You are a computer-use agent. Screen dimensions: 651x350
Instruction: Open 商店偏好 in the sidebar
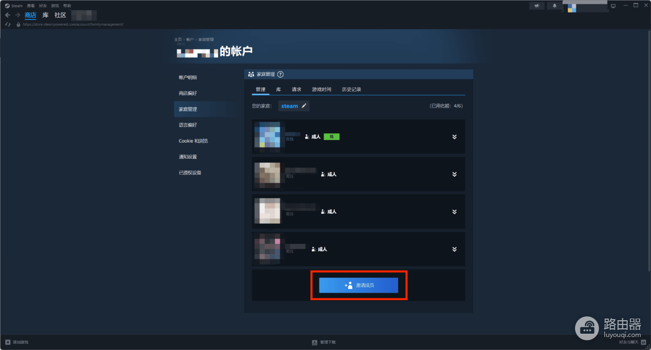point(188,93)
